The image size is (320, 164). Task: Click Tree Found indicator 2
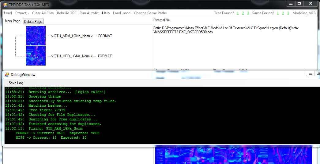243,13
